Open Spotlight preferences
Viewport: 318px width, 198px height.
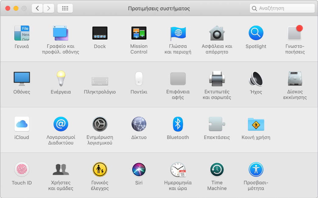[256, 33]
